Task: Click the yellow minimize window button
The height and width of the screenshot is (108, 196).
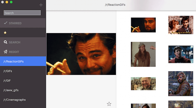Action: [x=7, y=2]
